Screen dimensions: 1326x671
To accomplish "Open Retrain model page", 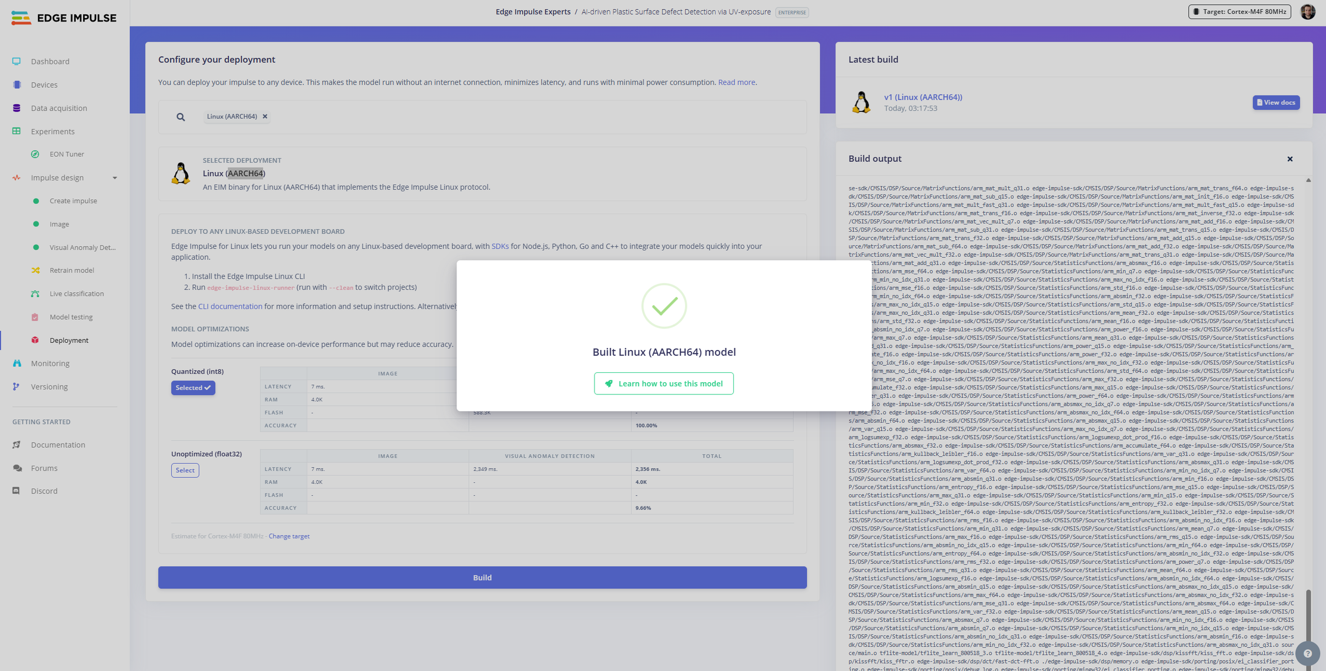I will click(72, 270).
